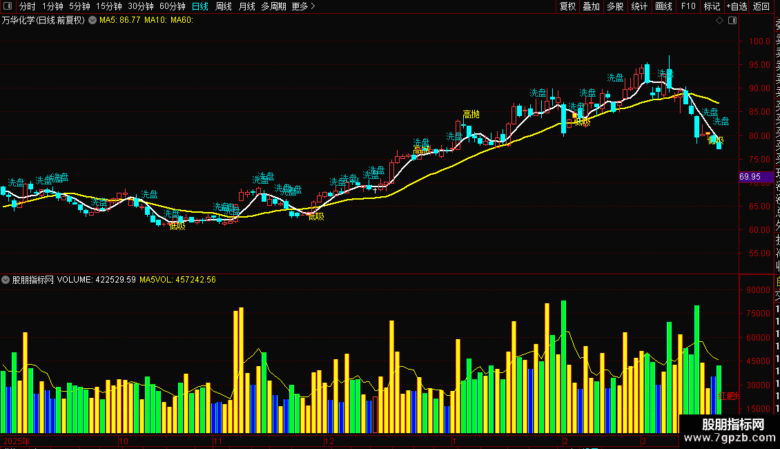Activate the 画线 drawing tool
The image size is (780, 449).
(663, 6)
